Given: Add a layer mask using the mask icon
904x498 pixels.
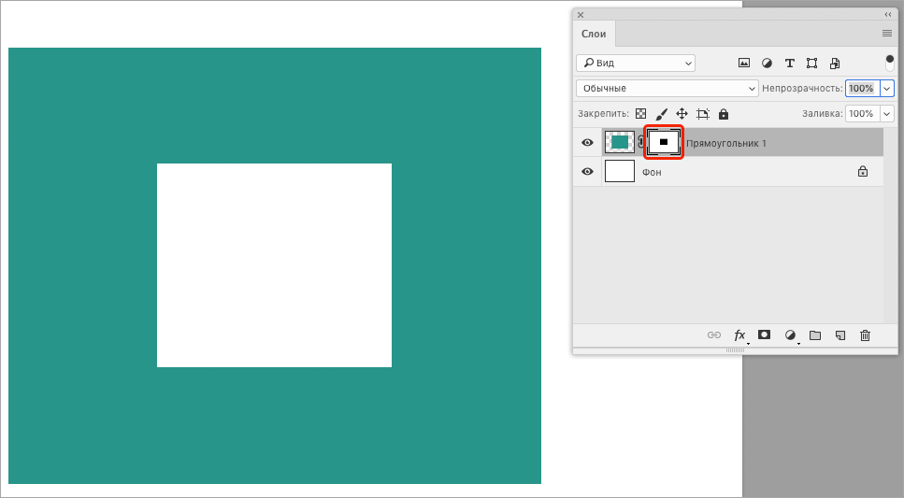Looking at the screenshot, I should tap(764, 334).
